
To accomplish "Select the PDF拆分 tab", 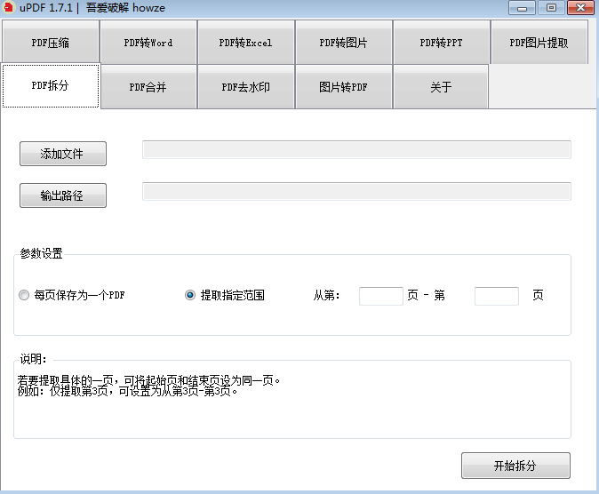I will click(51, 85).
